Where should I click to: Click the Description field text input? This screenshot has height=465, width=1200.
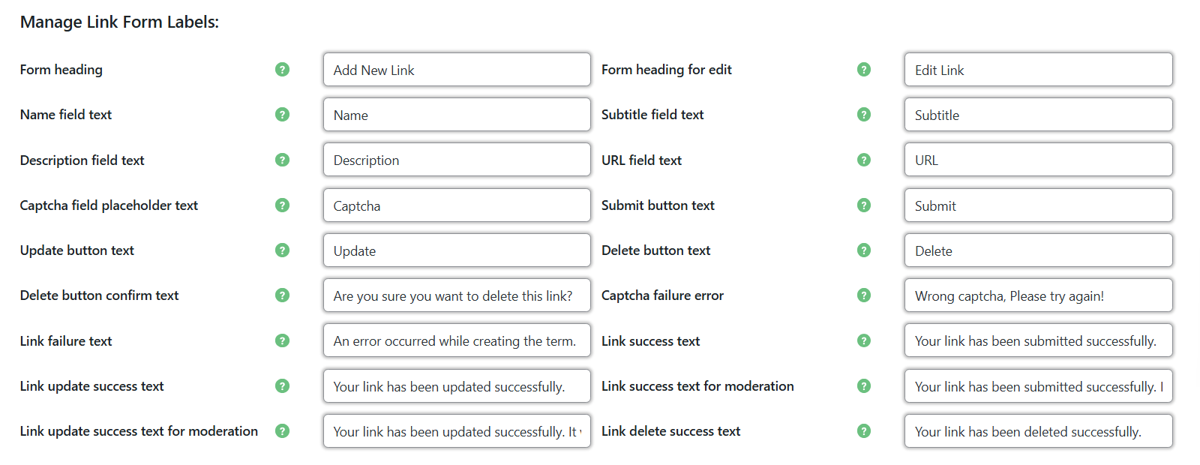pyautogui.click(x=457, y=160)
